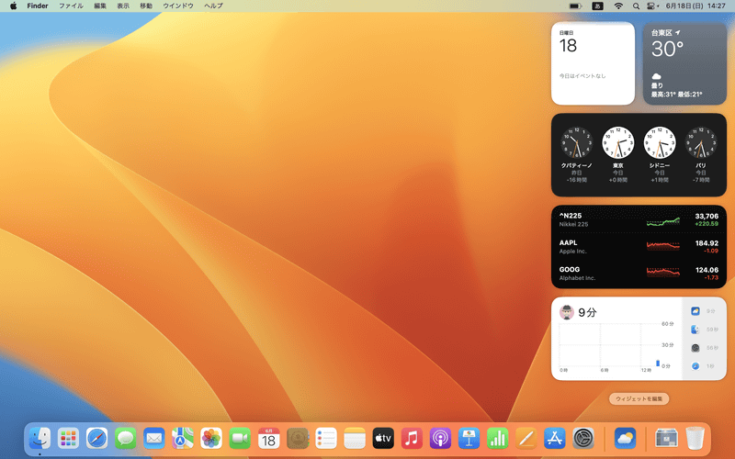Image resolution: width=735 pixels, height=459 pixels.
Task: Launch Reminders from the Dock
Action: point(326,439)
